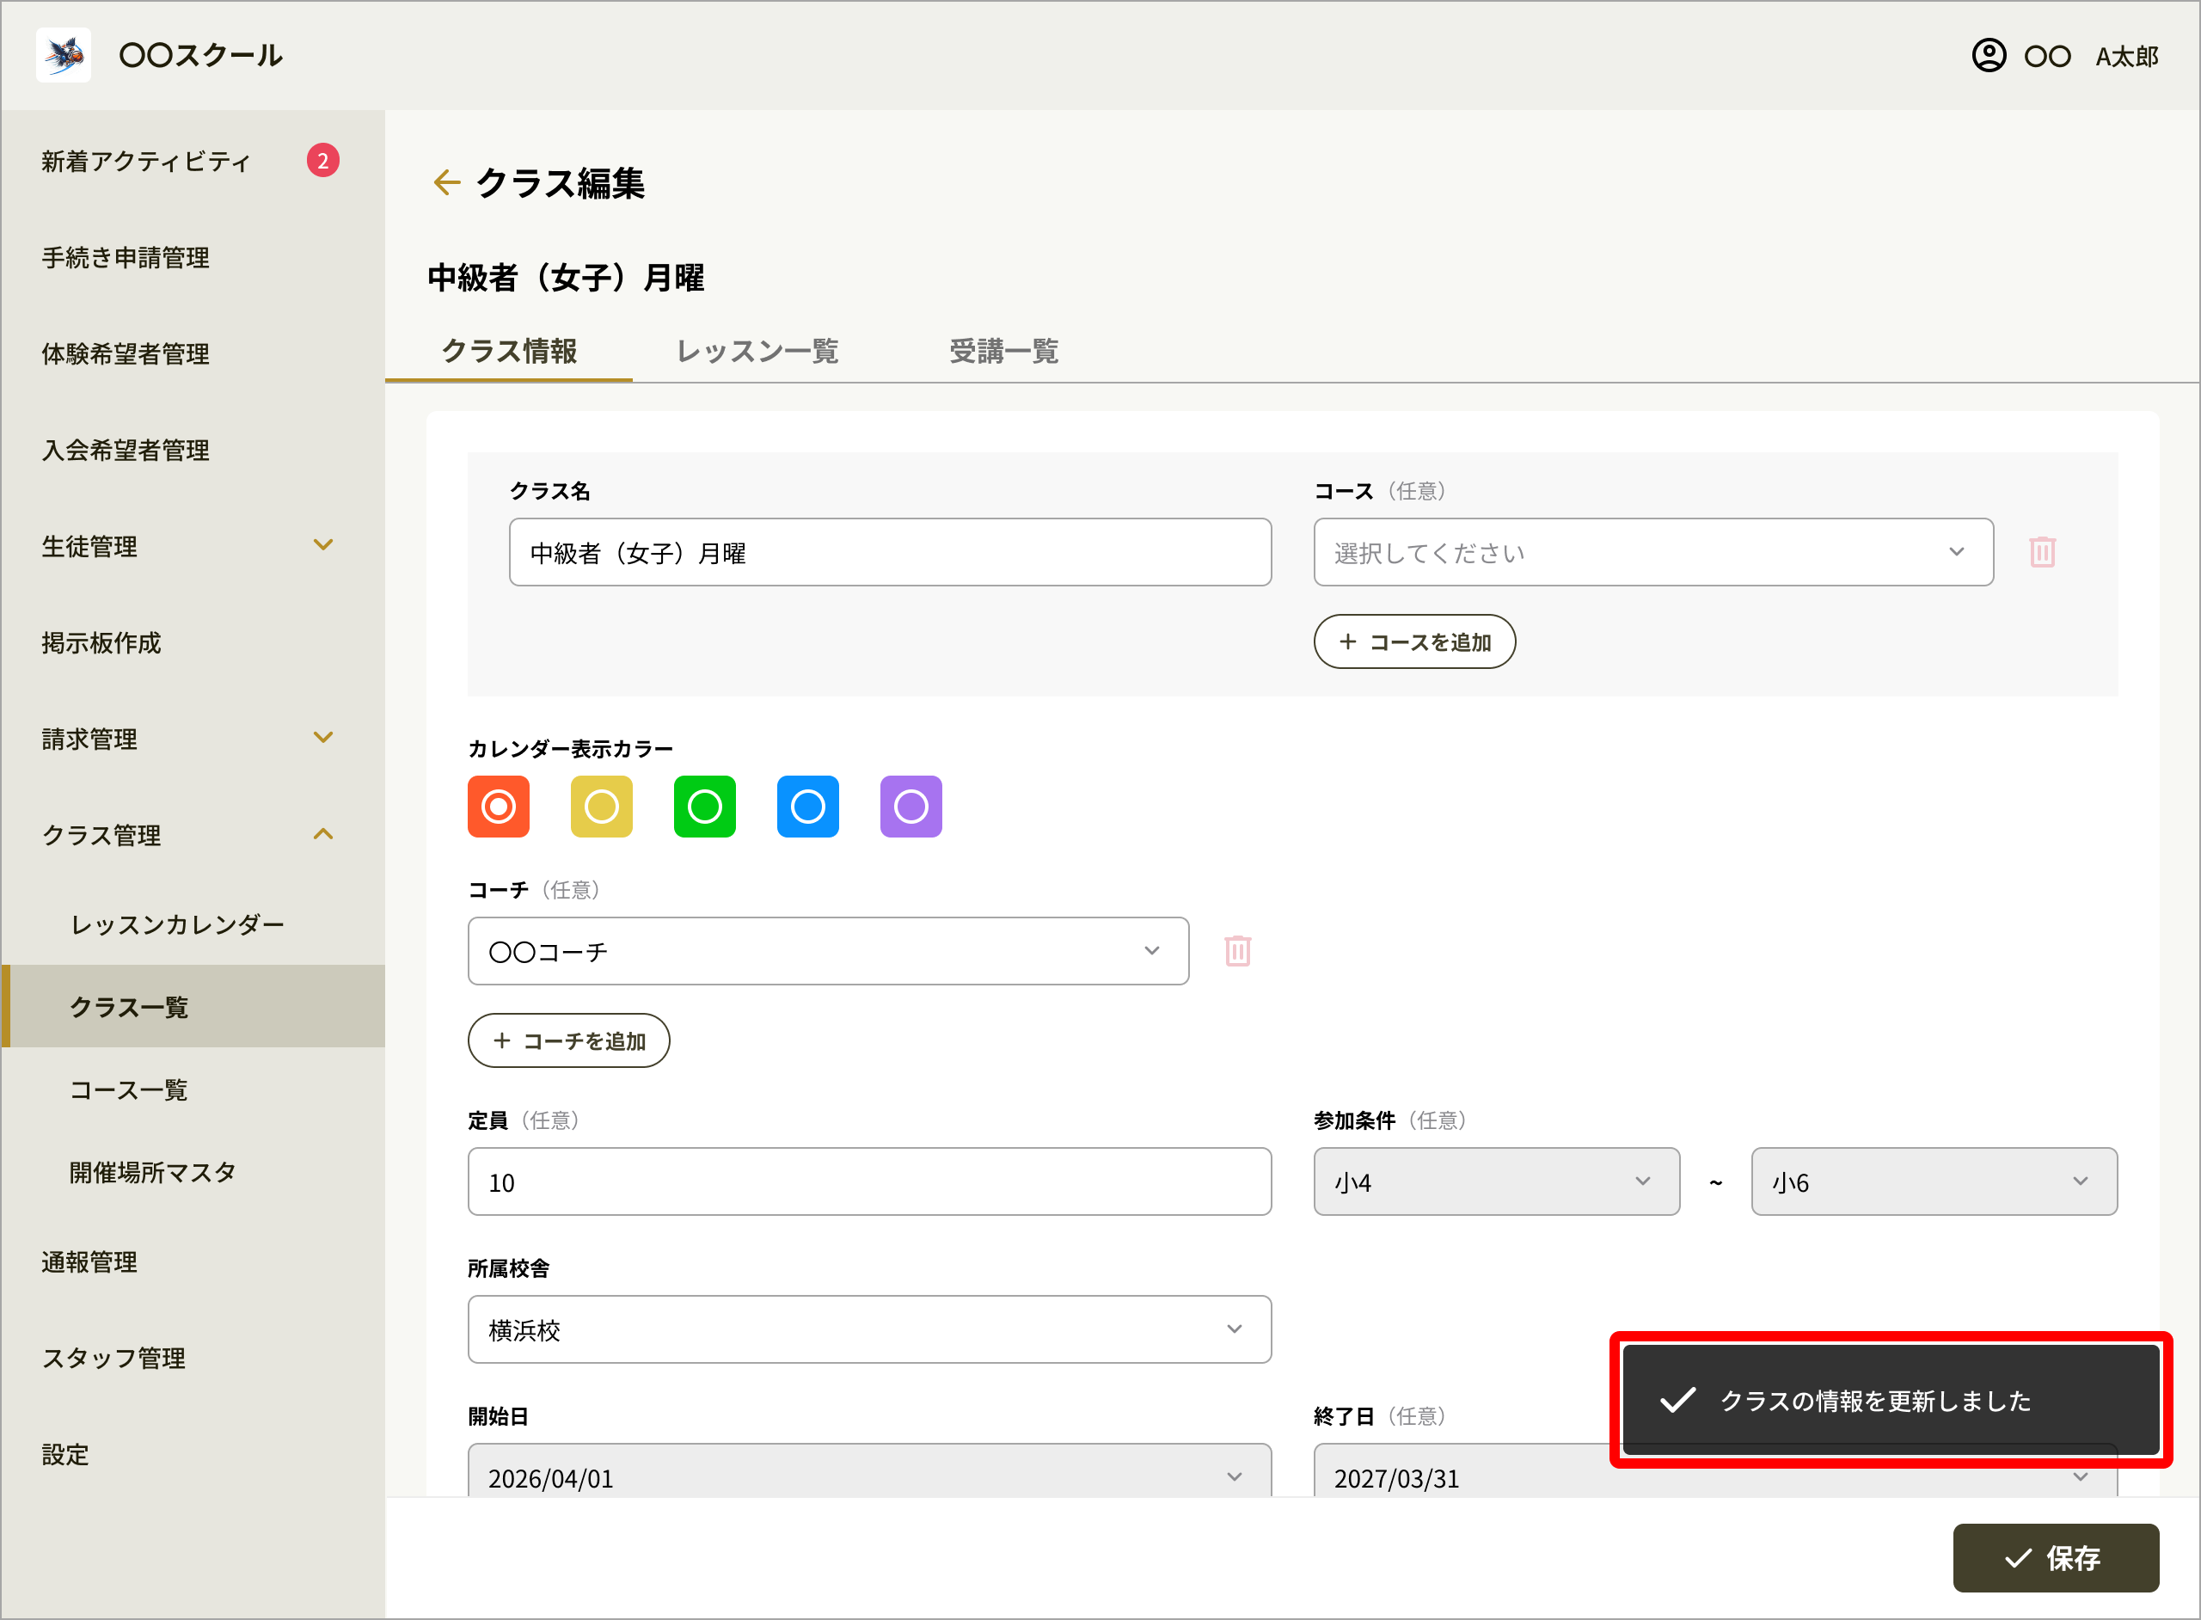Switch to the レッスン一覧 tab
Image resolution: width=2201 pixels, height=1620 pixels.
tap(757, 351)
